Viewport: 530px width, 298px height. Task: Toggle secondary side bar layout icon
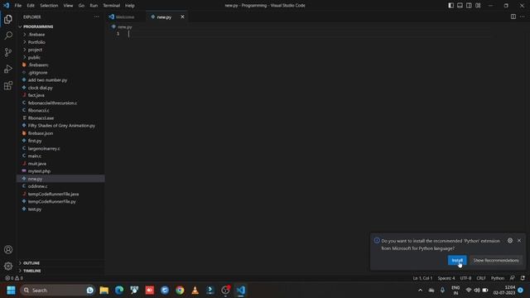tap(469, 6)
